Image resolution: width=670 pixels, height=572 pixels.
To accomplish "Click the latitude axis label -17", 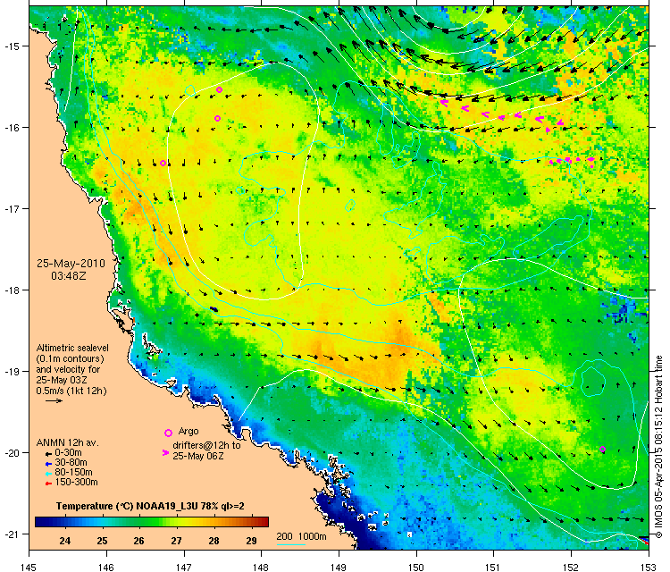I will click(12, 208).
